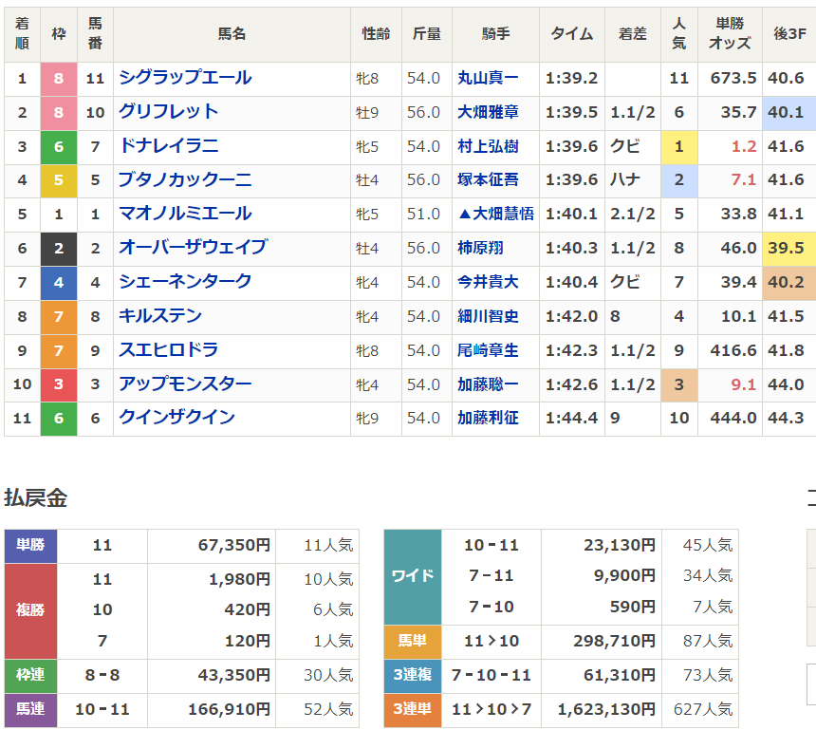Open horse page for キルステン

(x=159, y=316)
